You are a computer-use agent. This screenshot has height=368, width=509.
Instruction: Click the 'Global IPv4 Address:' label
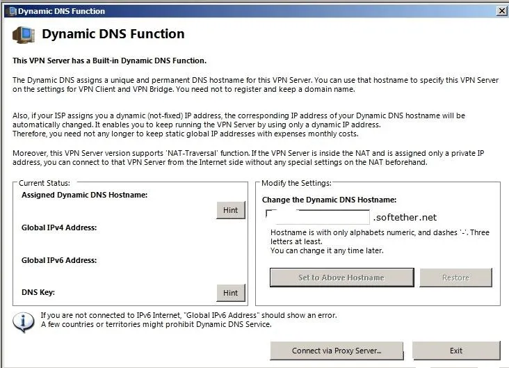59,227
